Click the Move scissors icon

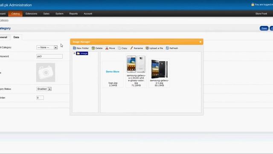coord(107,48)
